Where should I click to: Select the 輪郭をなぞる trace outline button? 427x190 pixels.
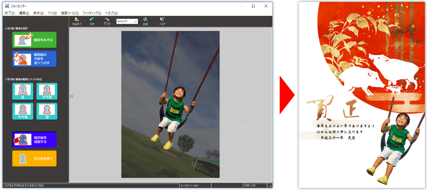point(35,40)
